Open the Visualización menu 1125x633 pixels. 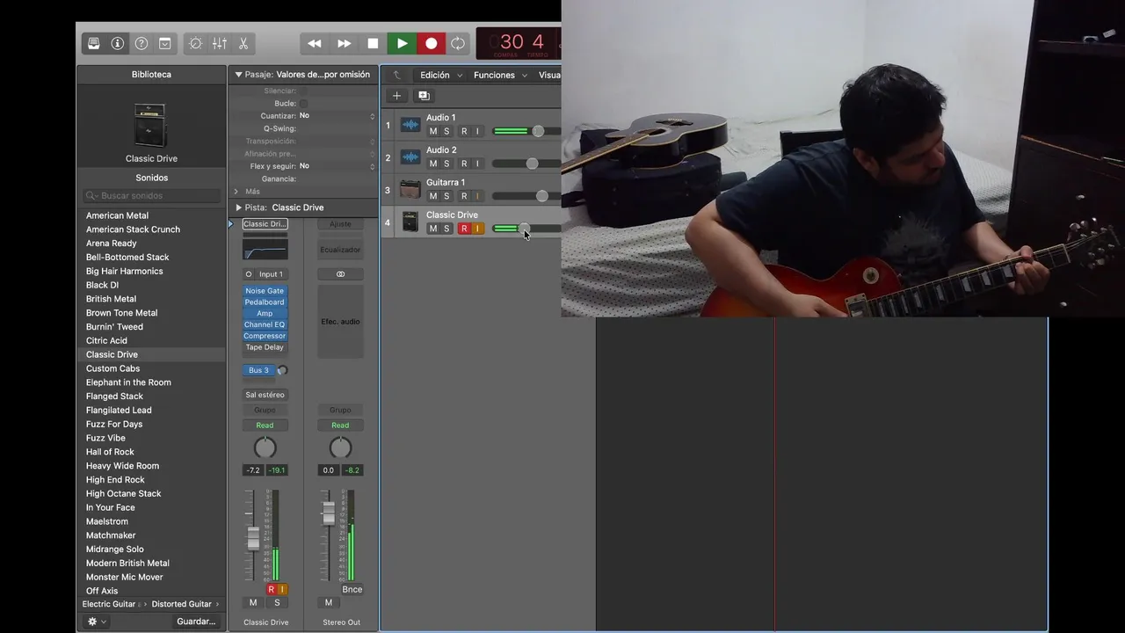click(549, 75)
